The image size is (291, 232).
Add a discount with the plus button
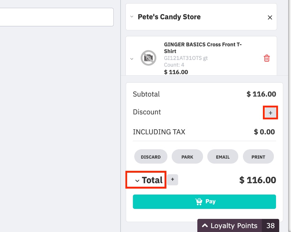click(270, 113)
